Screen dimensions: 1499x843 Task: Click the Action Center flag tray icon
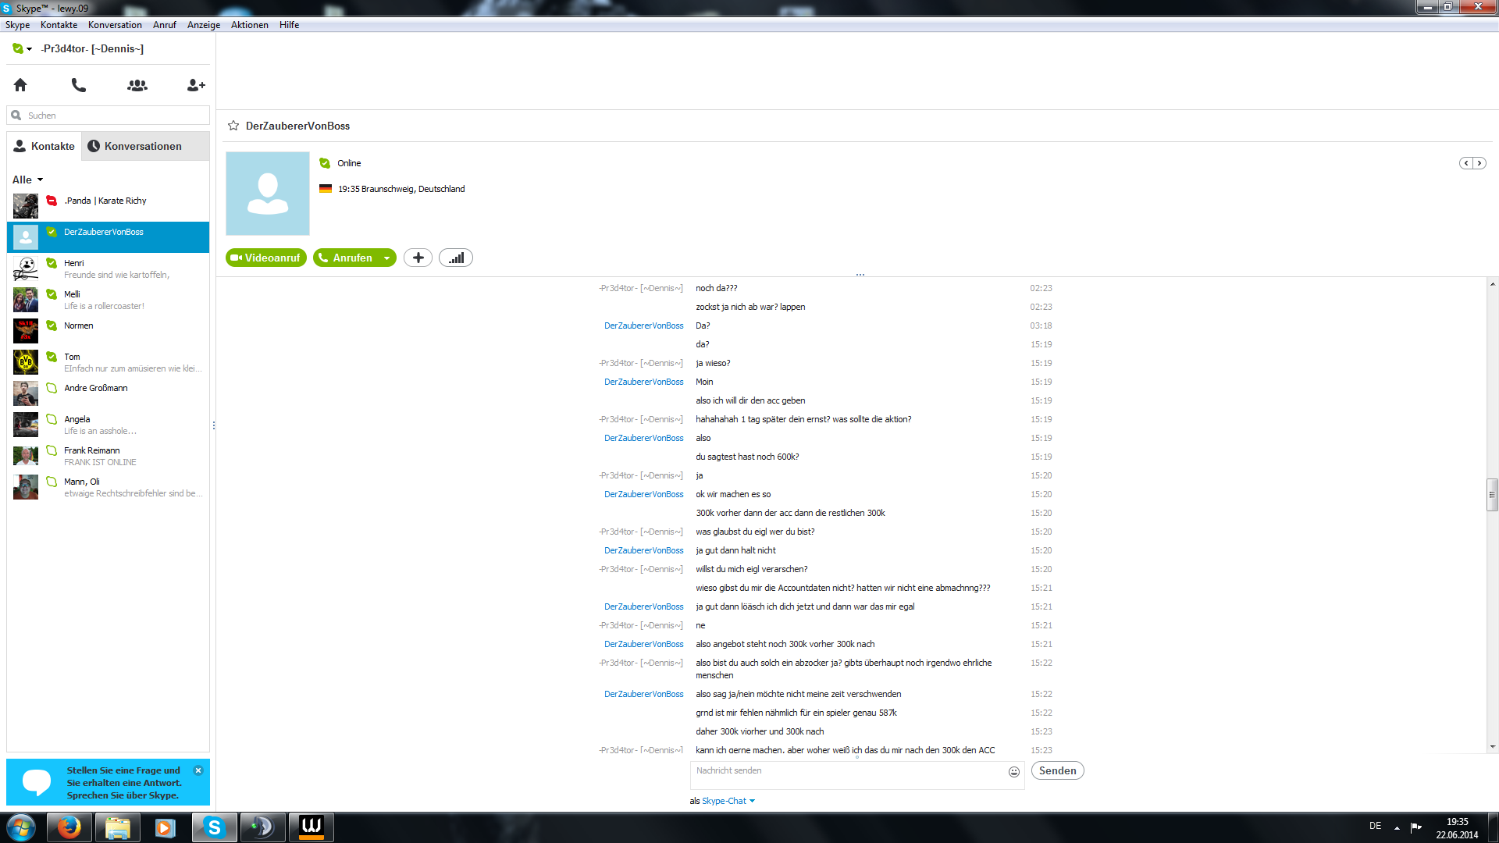[1416, 827]
